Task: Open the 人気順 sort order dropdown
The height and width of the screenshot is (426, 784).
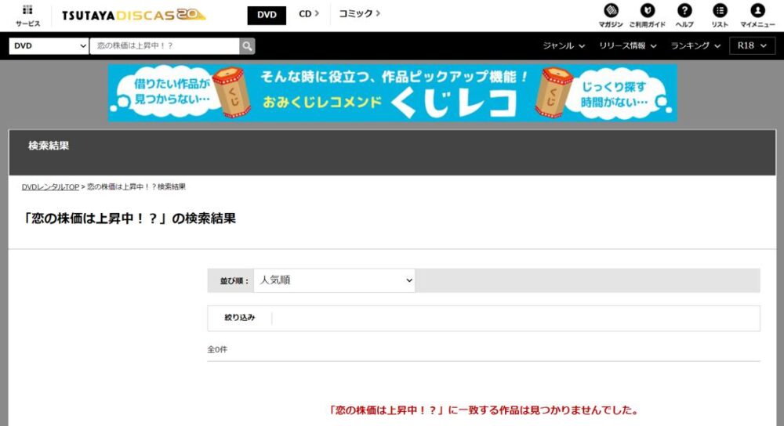Action: 334,280
